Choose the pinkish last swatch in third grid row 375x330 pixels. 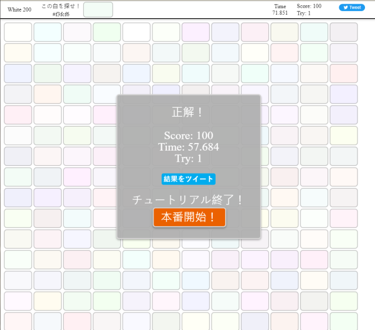[343, 73]
